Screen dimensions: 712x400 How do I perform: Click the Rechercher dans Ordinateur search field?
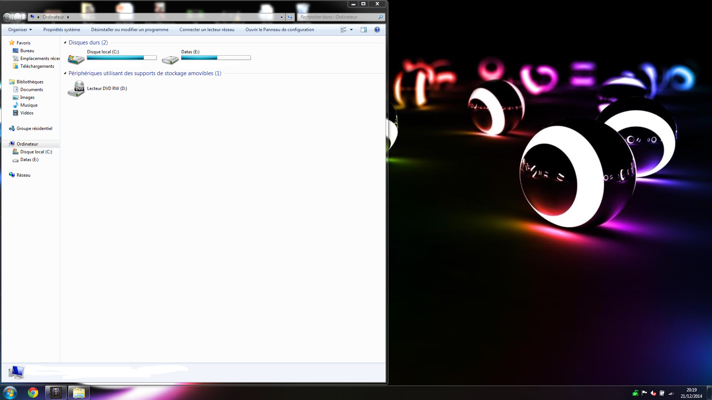[337, 17]
